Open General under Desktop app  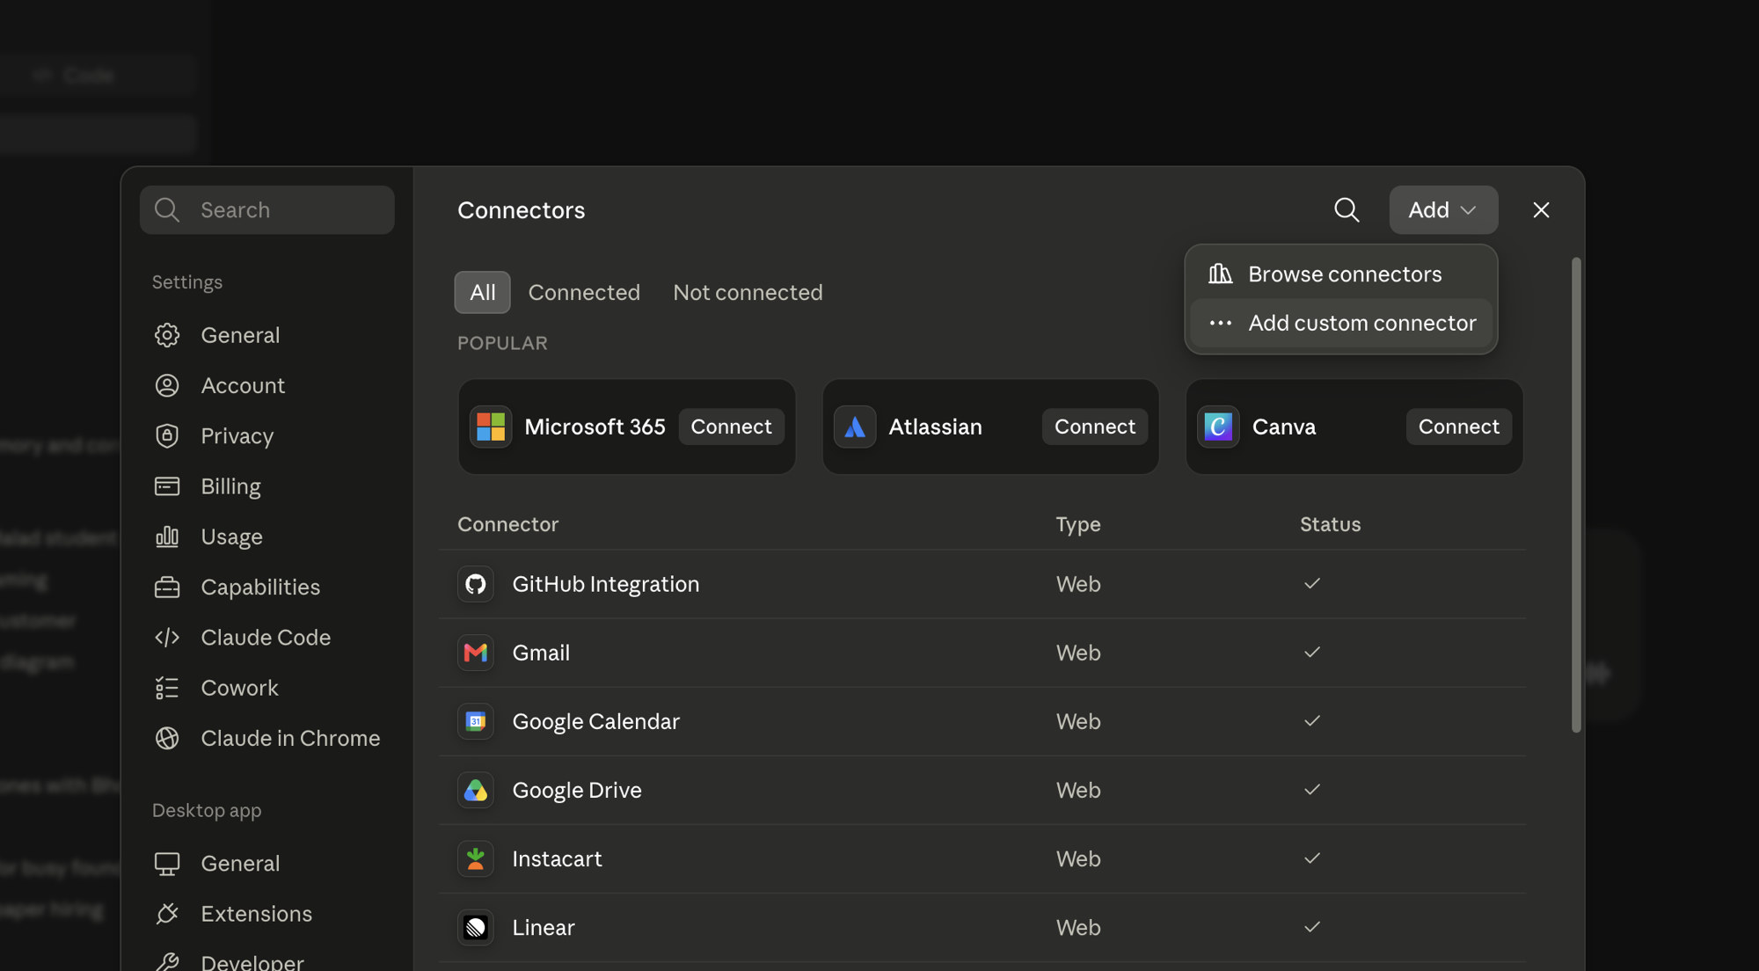coord(266,864)
